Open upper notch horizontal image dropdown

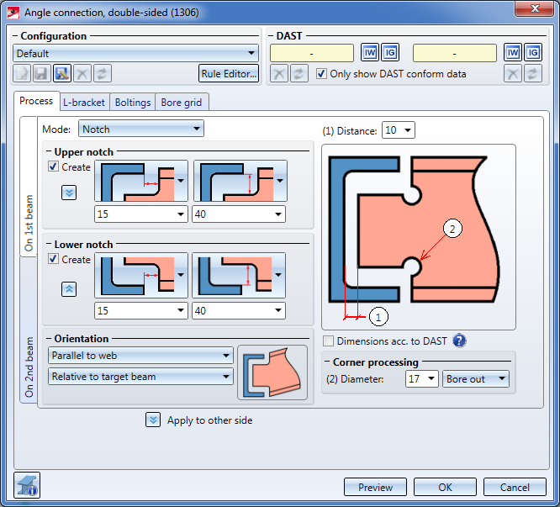tap(141, 181)
